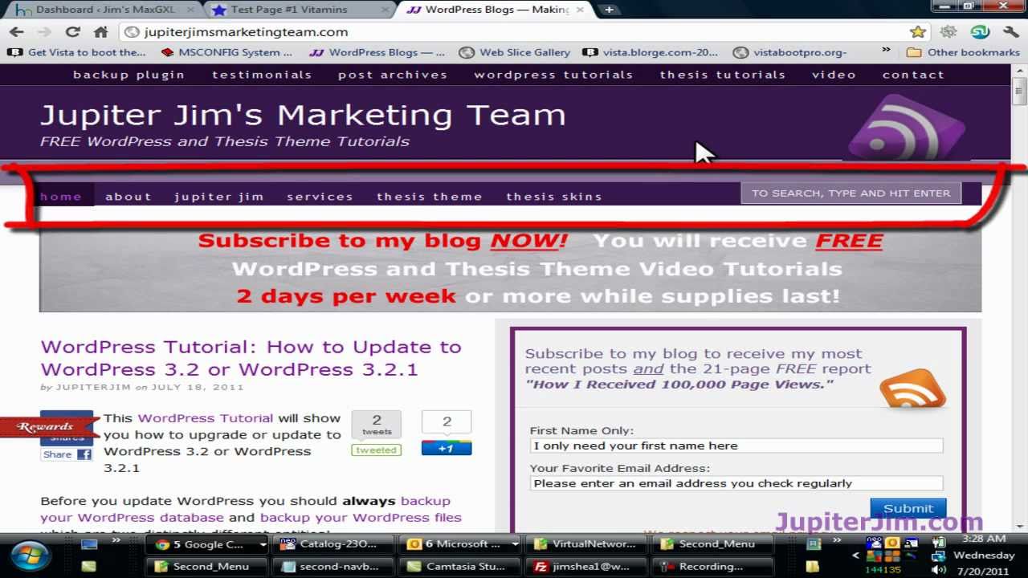
Task: Select services in the nav menu
Action: (320, 196)
